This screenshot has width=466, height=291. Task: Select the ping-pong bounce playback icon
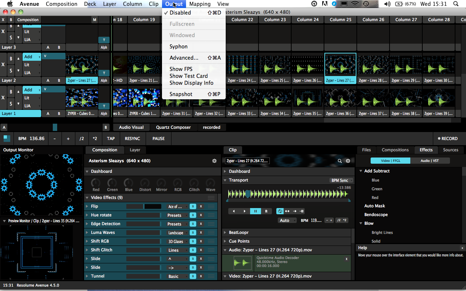[287, 211]
